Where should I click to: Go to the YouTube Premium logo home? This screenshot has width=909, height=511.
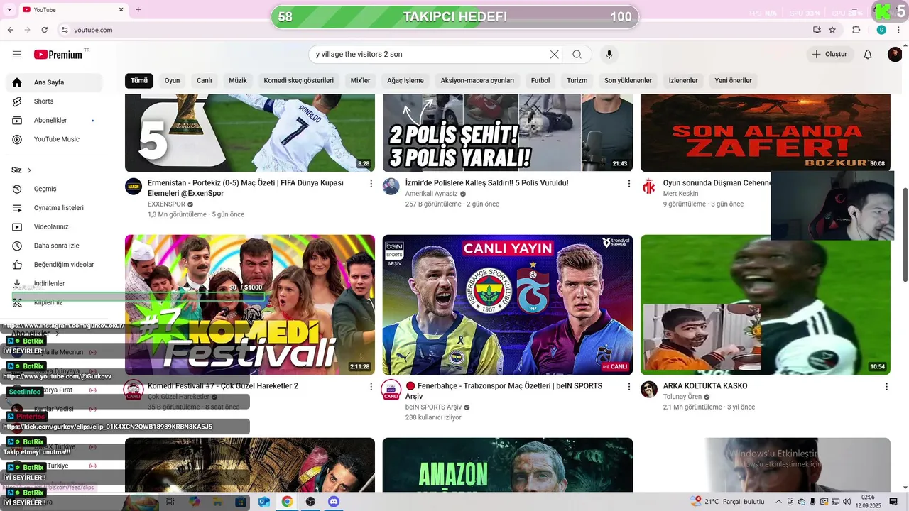point(58,55)
